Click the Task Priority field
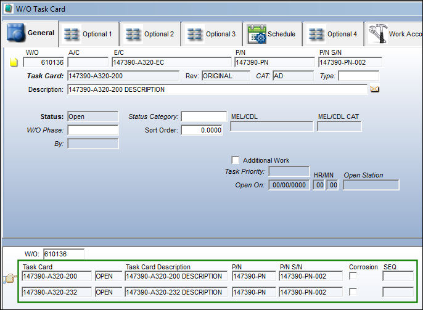The image size is (423, 310). (x=289, y=171)
